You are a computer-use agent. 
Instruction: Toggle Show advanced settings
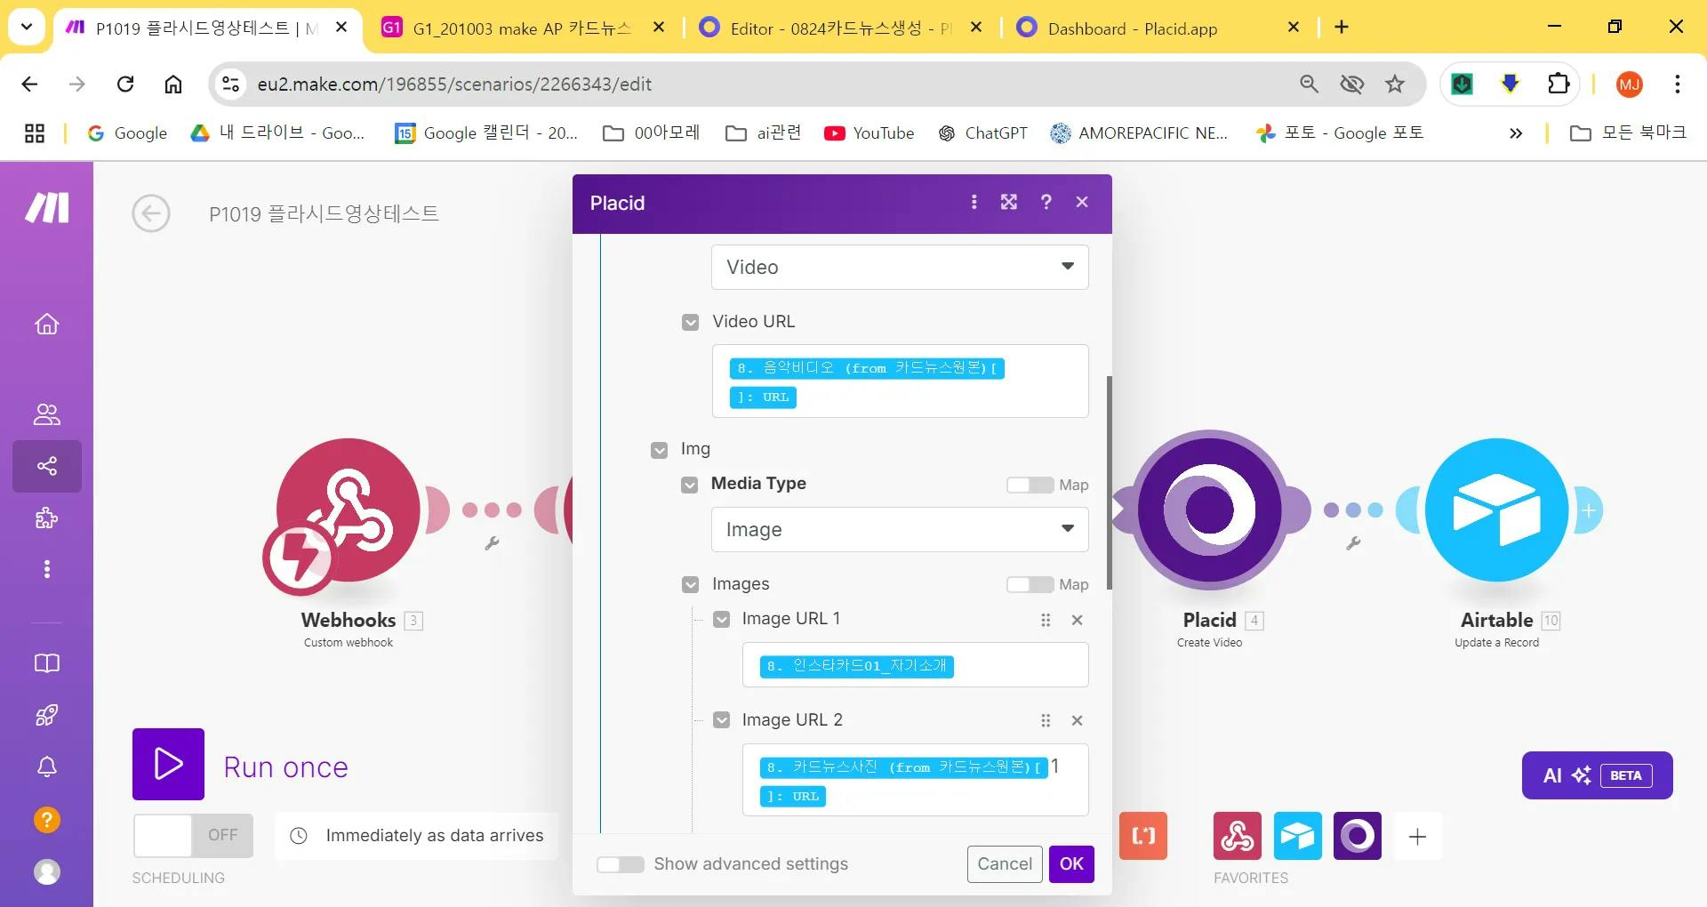coord(621,864)
